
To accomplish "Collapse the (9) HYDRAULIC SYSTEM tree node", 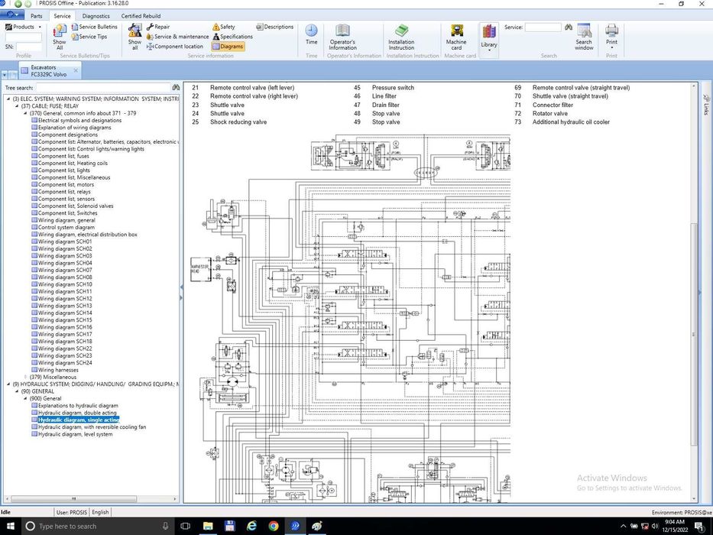I will (x=8, y=384).
